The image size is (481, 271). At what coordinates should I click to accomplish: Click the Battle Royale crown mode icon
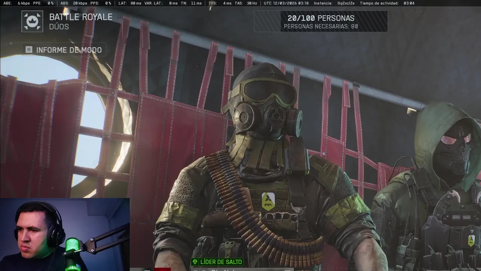(32, 21)
